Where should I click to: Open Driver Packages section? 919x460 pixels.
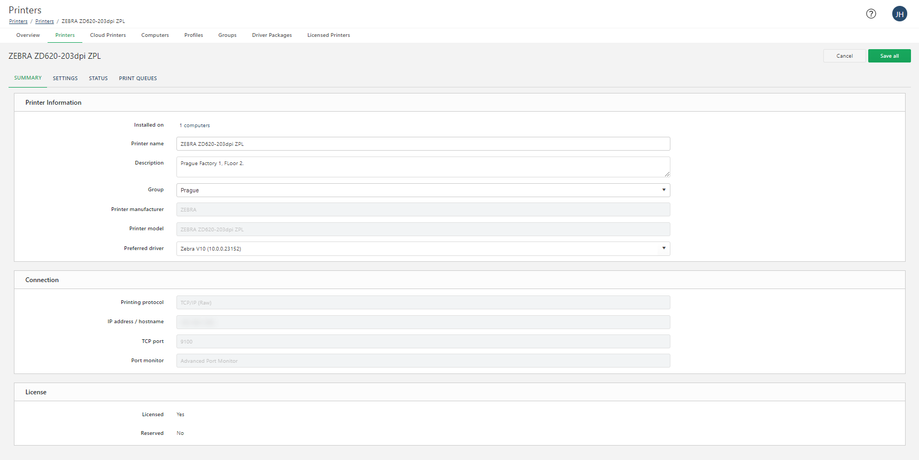272,35
